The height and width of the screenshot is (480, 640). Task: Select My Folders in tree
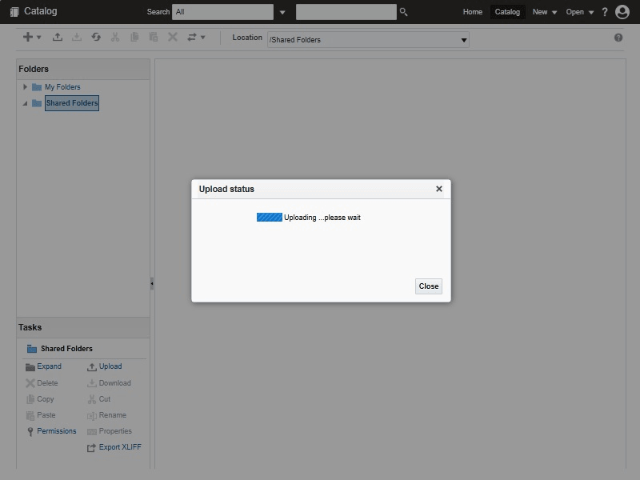tap(62, 87)
